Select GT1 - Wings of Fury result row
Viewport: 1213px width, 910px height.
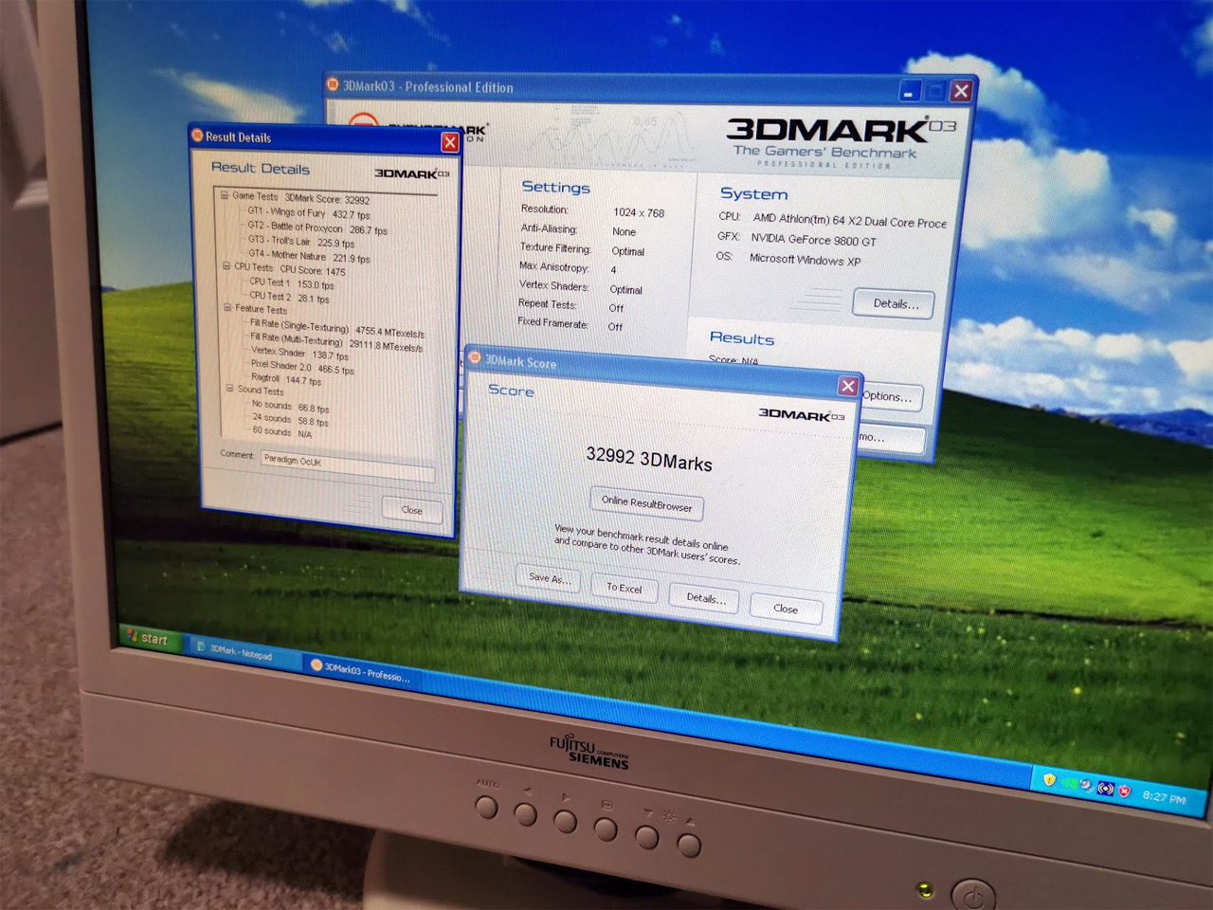pyautogui.click(x=309, y=213)
